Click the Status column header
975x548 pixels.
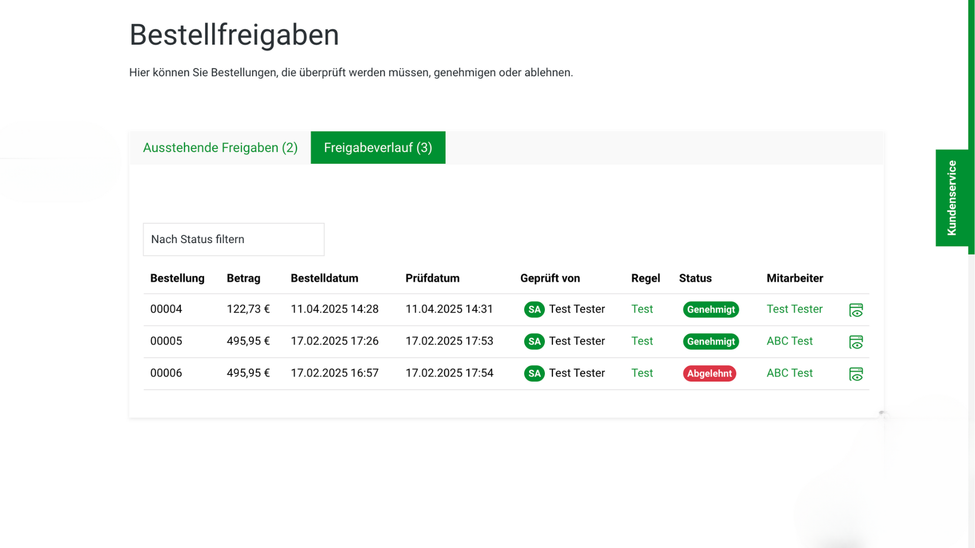695,278
